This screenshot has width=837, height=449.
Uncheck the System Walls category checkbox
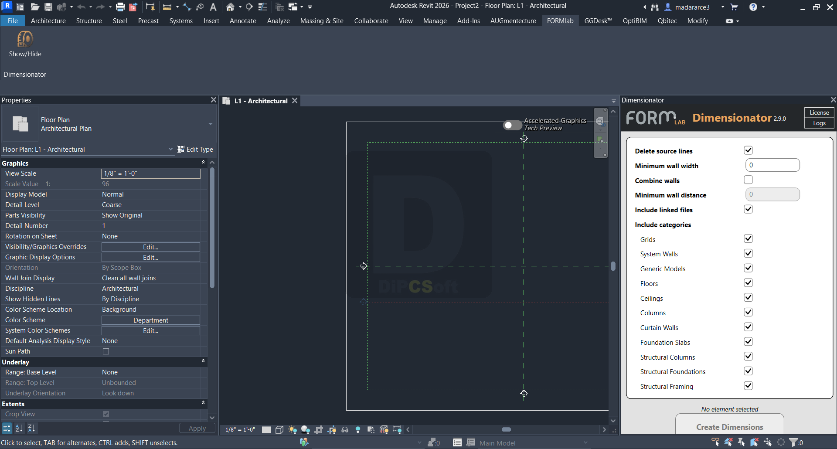(748, 253)
